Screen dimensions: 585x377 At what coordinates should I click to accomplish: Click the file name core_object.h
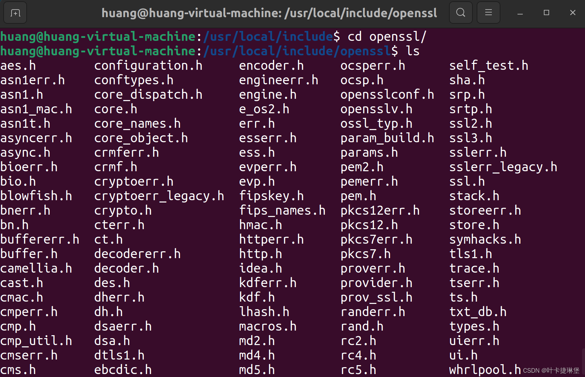coord(141,138)
